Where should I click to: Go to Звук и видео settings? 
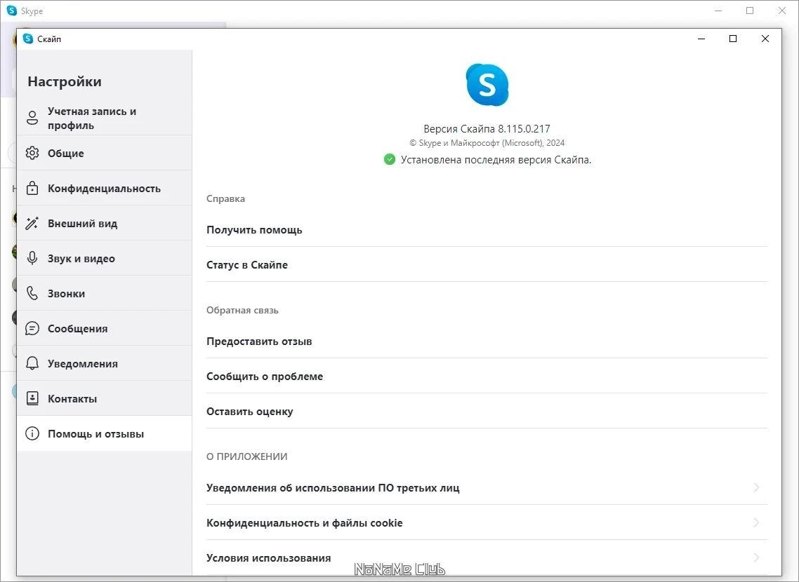105,259
